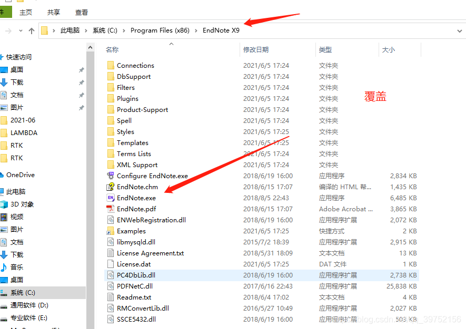466x329 pixels.
Task: Click the License Agreement.txt document icon
Action: click(111, 253)
